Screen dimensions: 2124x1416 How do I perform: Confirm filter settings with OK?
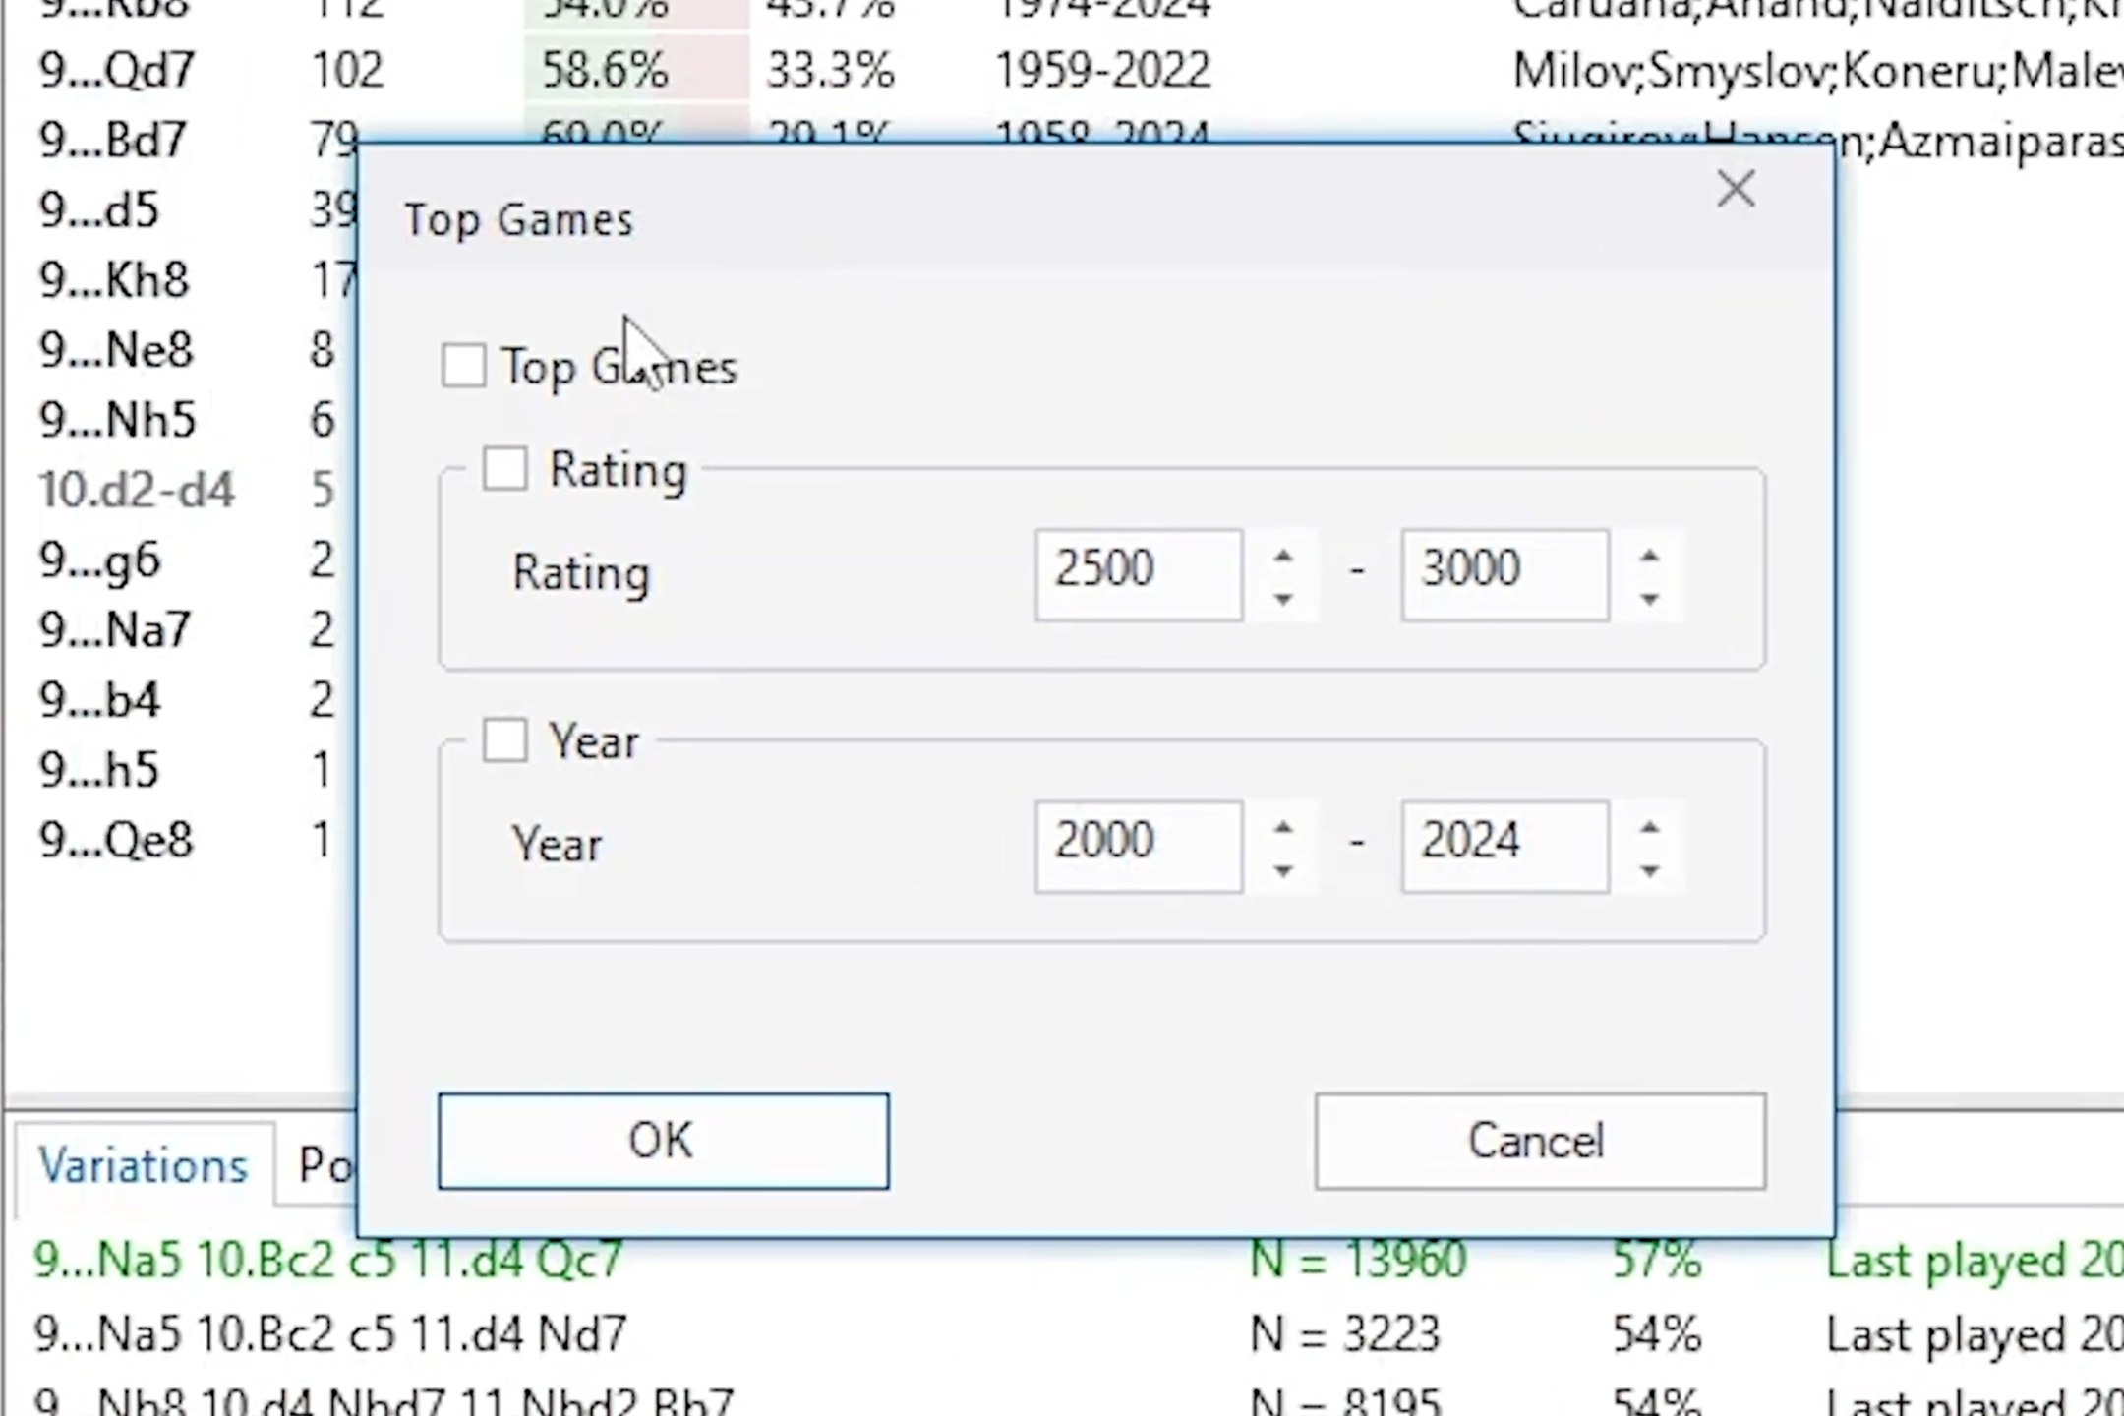click(663, 1141)
